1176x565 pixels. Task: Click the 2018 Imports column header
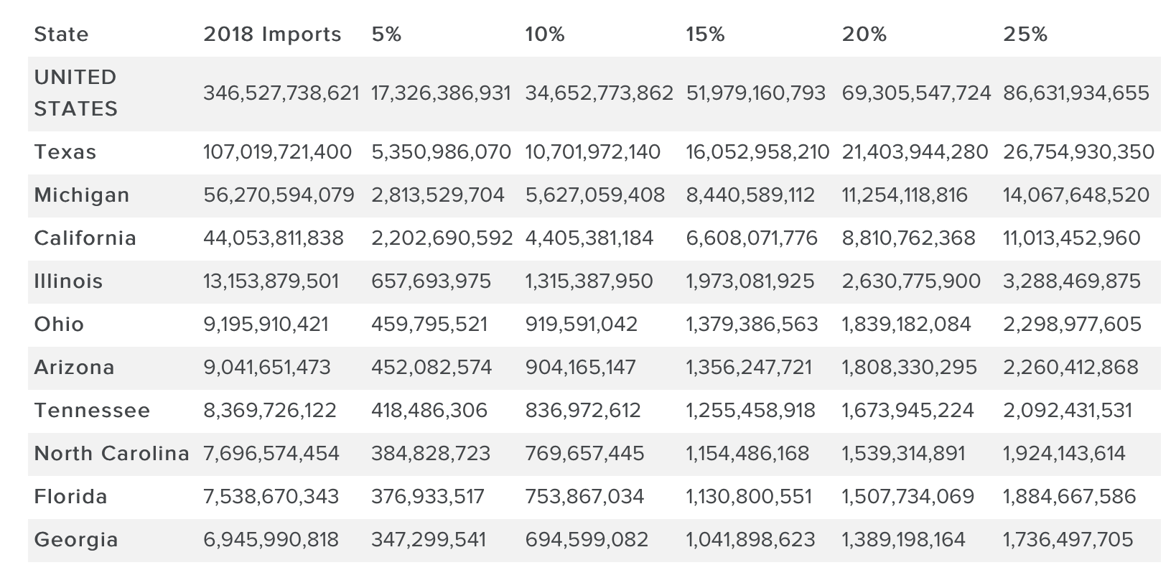pos(272,34)
